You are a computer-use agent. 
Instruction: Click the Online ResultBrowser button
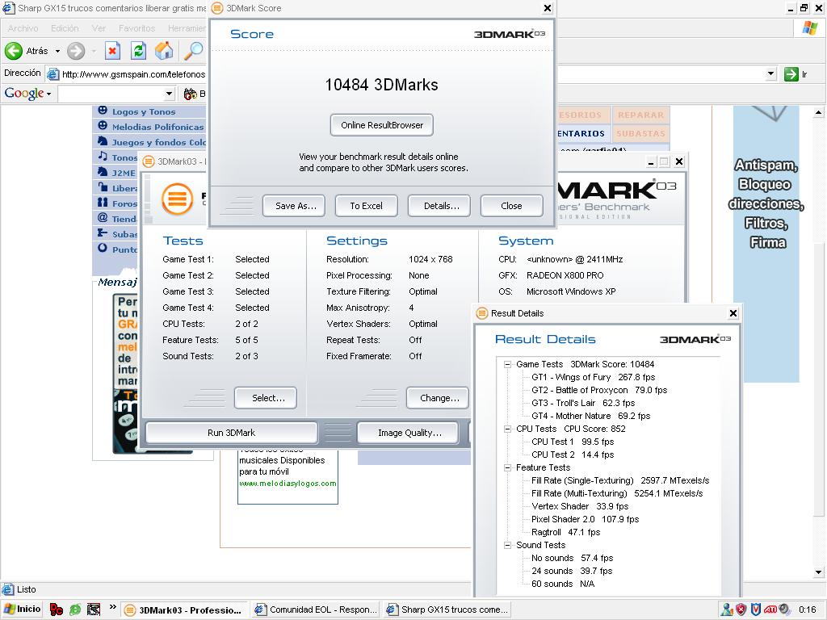382,125
